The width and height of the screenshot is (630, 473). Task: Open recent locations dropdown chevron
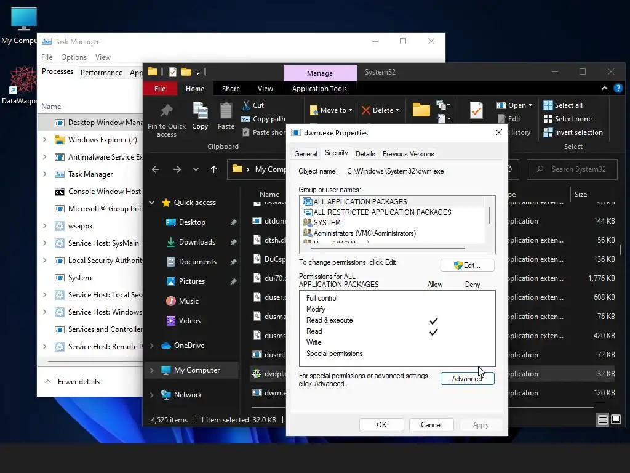(196, 170)
